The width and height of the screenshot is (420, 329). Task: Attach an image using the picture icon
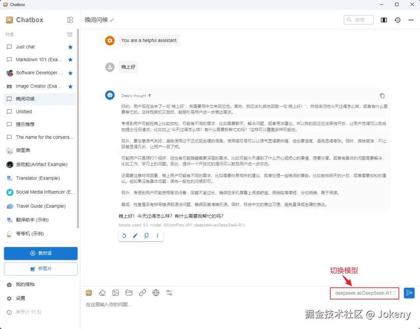[x=115, y=293]
